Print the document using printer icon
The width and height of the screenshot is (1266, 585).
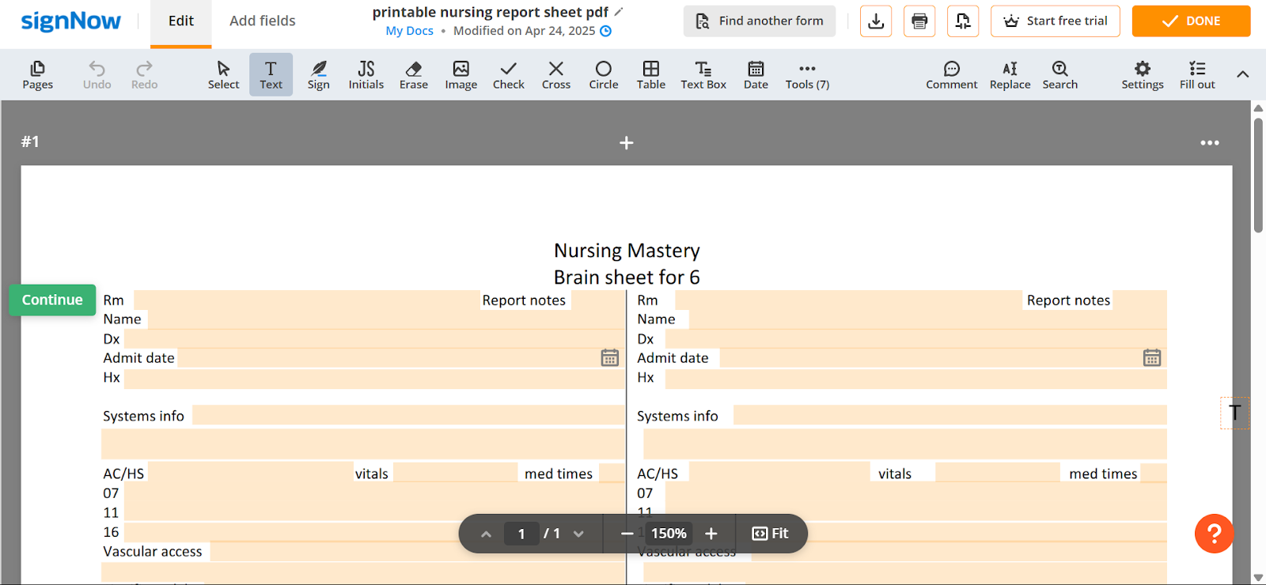(x=919, y=21)
